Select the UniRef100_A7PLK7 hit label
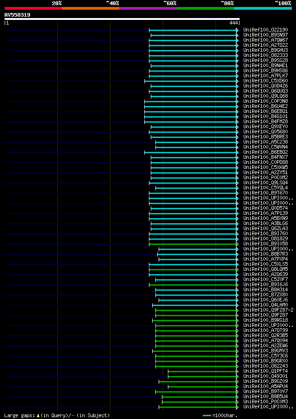Screen dimensions: 296x419 coord(265,75)
